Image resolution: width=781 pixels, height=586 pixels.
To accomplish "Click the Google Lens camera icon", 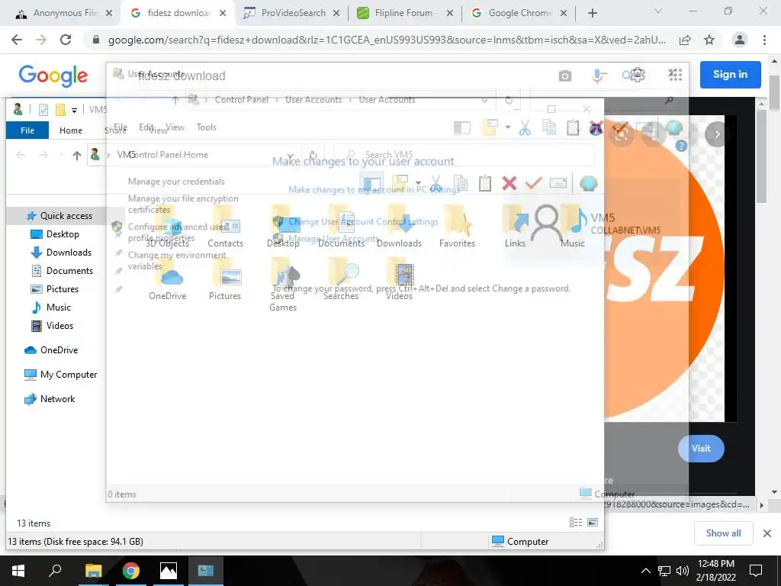I will click(565, 76).
